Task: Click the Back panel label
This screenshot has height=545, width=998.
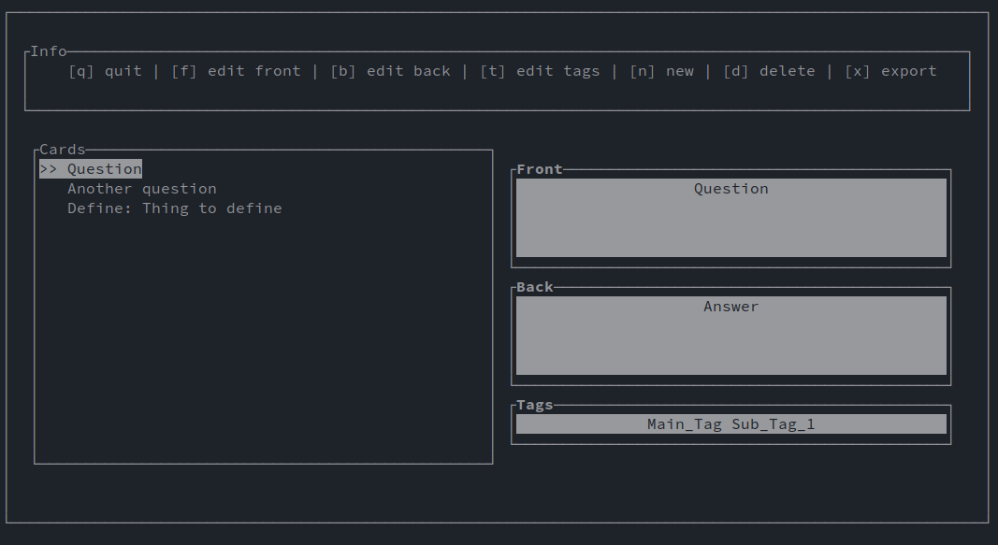Action: (x=535, y=287)
